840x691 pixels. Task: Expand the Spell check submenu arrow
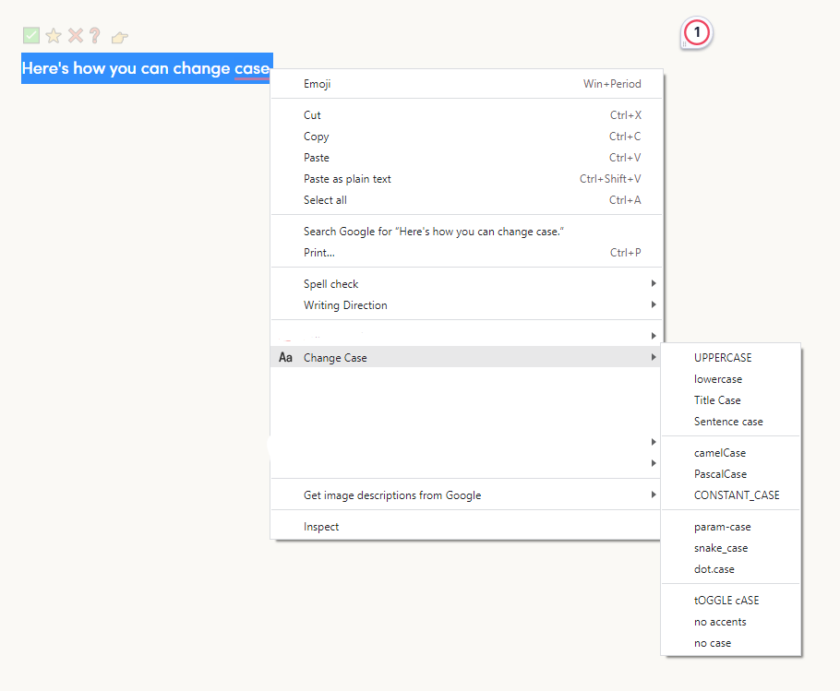(x=654, y=284)
